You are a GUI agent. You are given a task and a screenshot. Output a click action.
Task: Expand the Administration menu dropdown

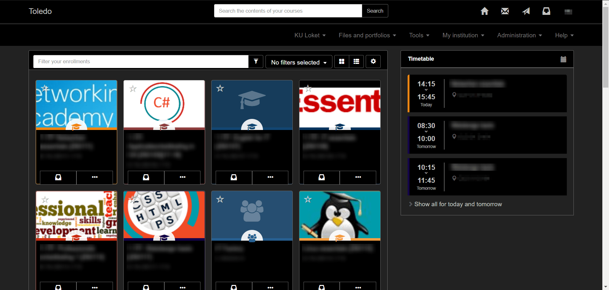point(519,35)
